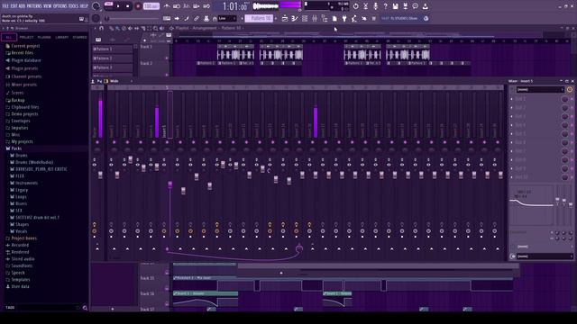Click the browser search magnifier icon

pos(85,308)
